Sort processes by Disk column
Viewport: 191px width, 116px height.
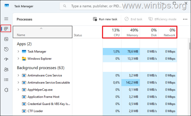coord(149,32)
